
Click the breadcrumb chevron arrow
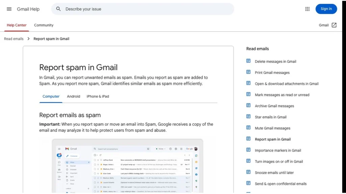pos(28,39)
